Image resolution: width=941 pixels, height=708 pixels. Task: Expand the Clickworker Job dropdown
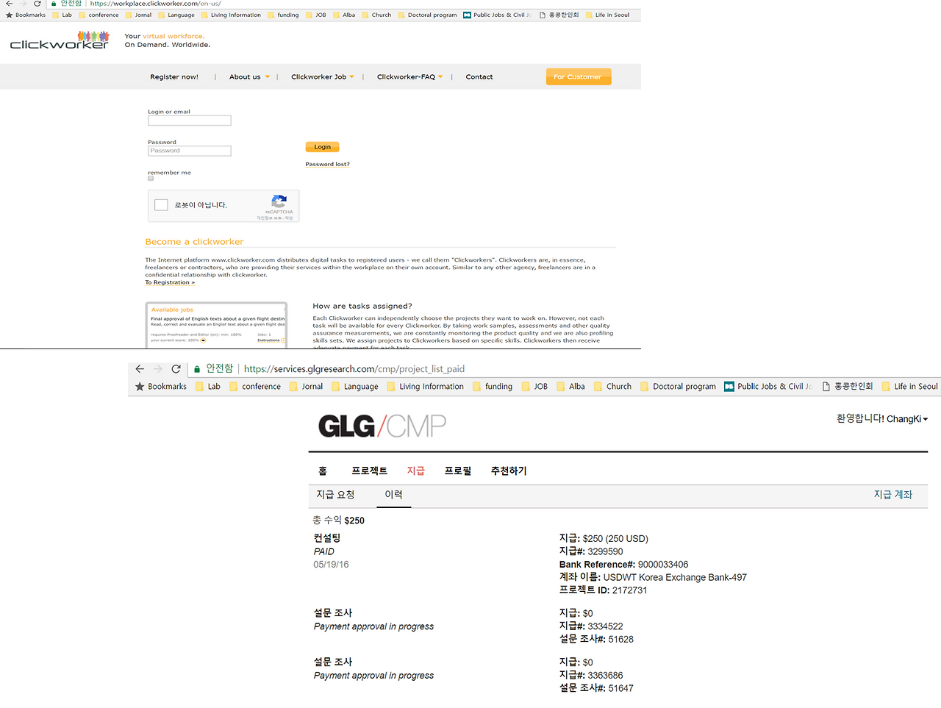323,76
